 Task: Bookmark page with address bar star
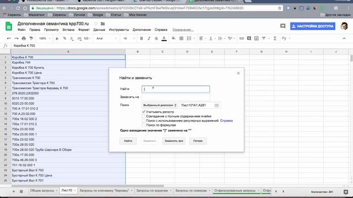[280, 8]
